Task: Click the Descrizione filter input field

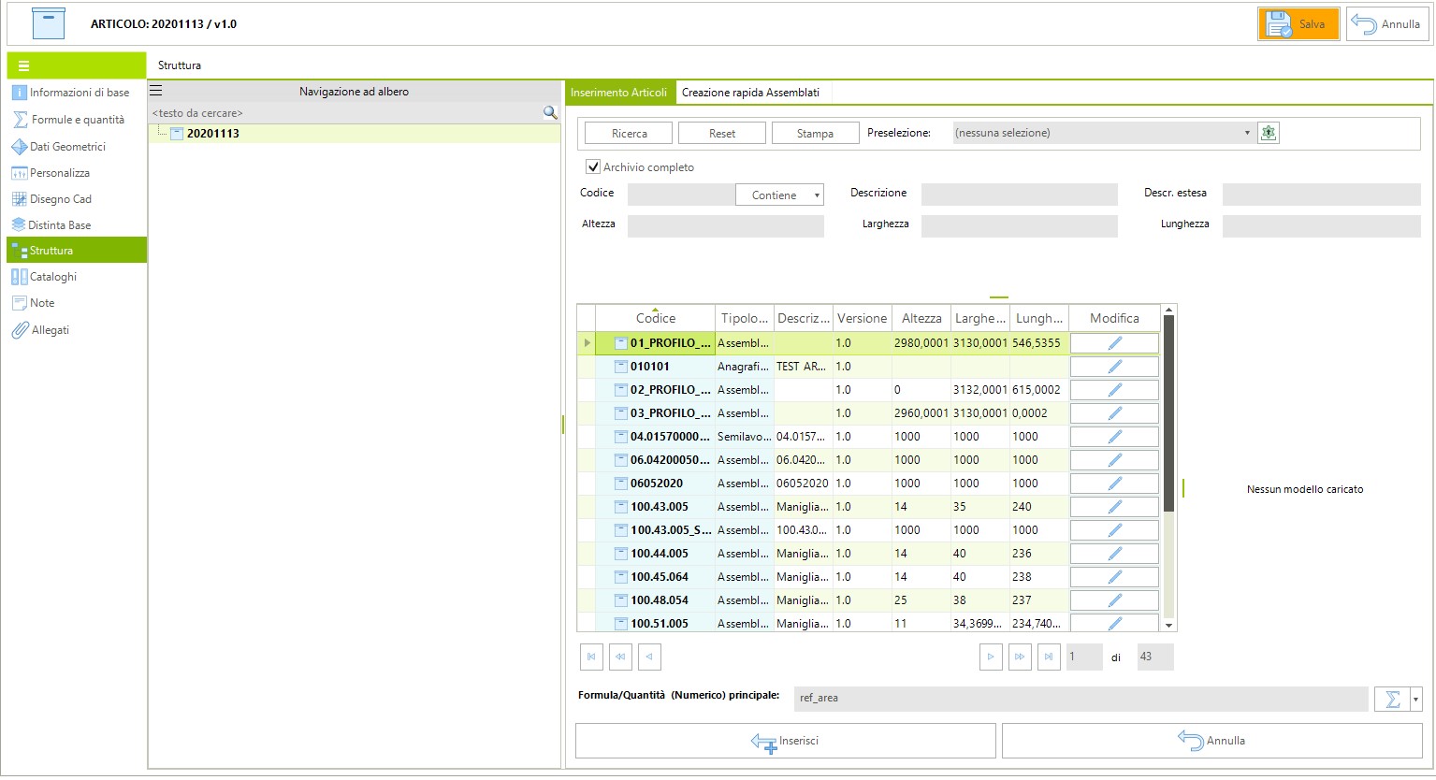Action: [x=1020, y=195]
